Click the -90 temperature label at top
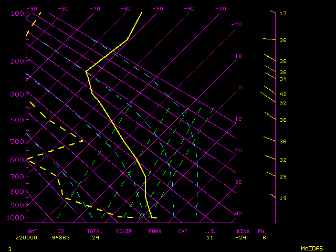Screen dimensions: 336x252 pos(32,8)
